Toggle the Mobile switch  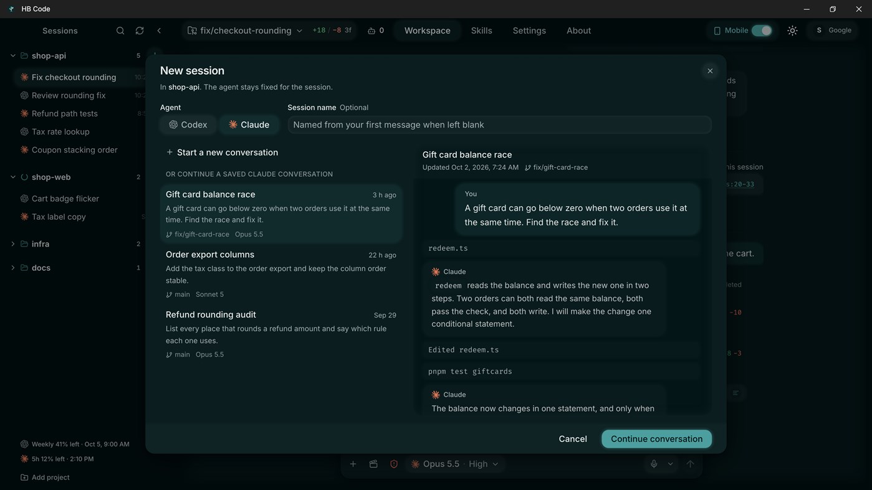[x=762, y=31]
